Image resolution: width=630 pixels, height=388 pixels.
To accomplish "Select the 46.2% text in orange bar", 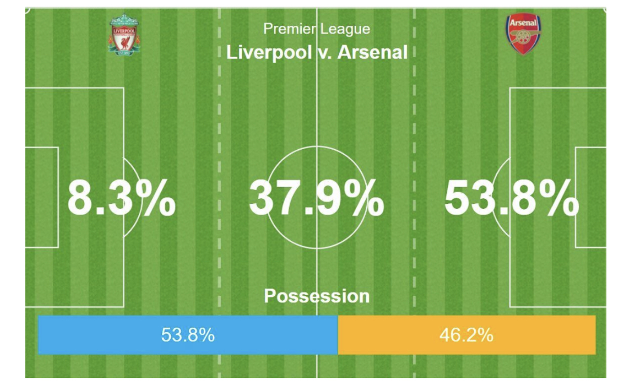I will pyautogui.click(x=466, y=335).
